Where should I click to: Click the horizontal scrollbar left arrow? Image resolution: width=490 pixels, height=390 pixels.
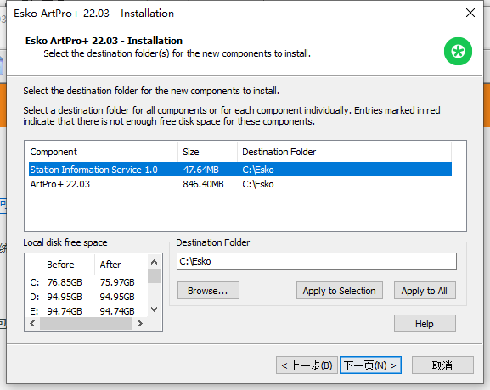(32, 324)
